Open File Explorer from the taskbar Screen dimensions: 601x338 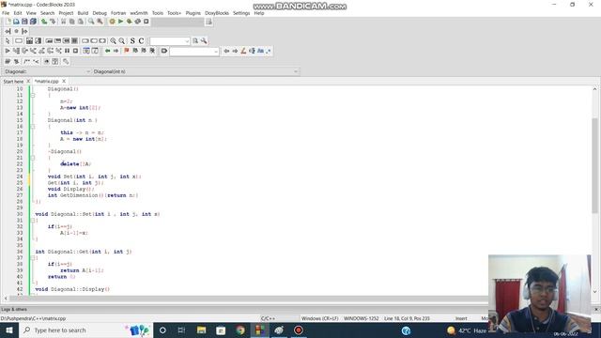click(x=202, y=330)
